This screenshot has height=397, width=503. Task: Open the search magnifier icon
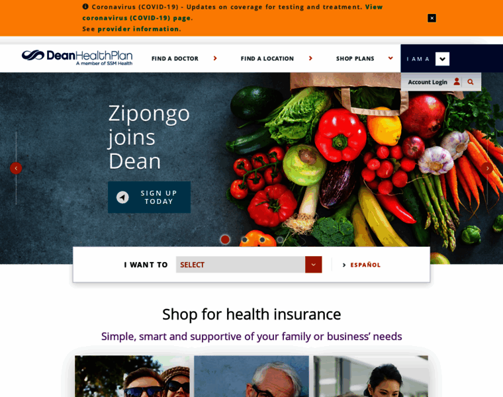[x=471, y=82]
